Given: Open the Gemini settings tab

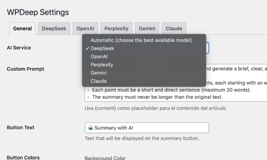Looking at the screenshot, I should pos(147,29).
